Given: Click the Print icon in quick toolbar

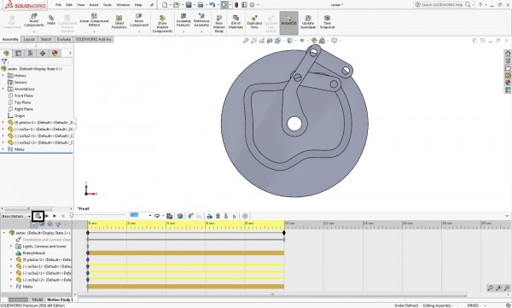Looking at the screenshot, I should [x=201, y=5].
